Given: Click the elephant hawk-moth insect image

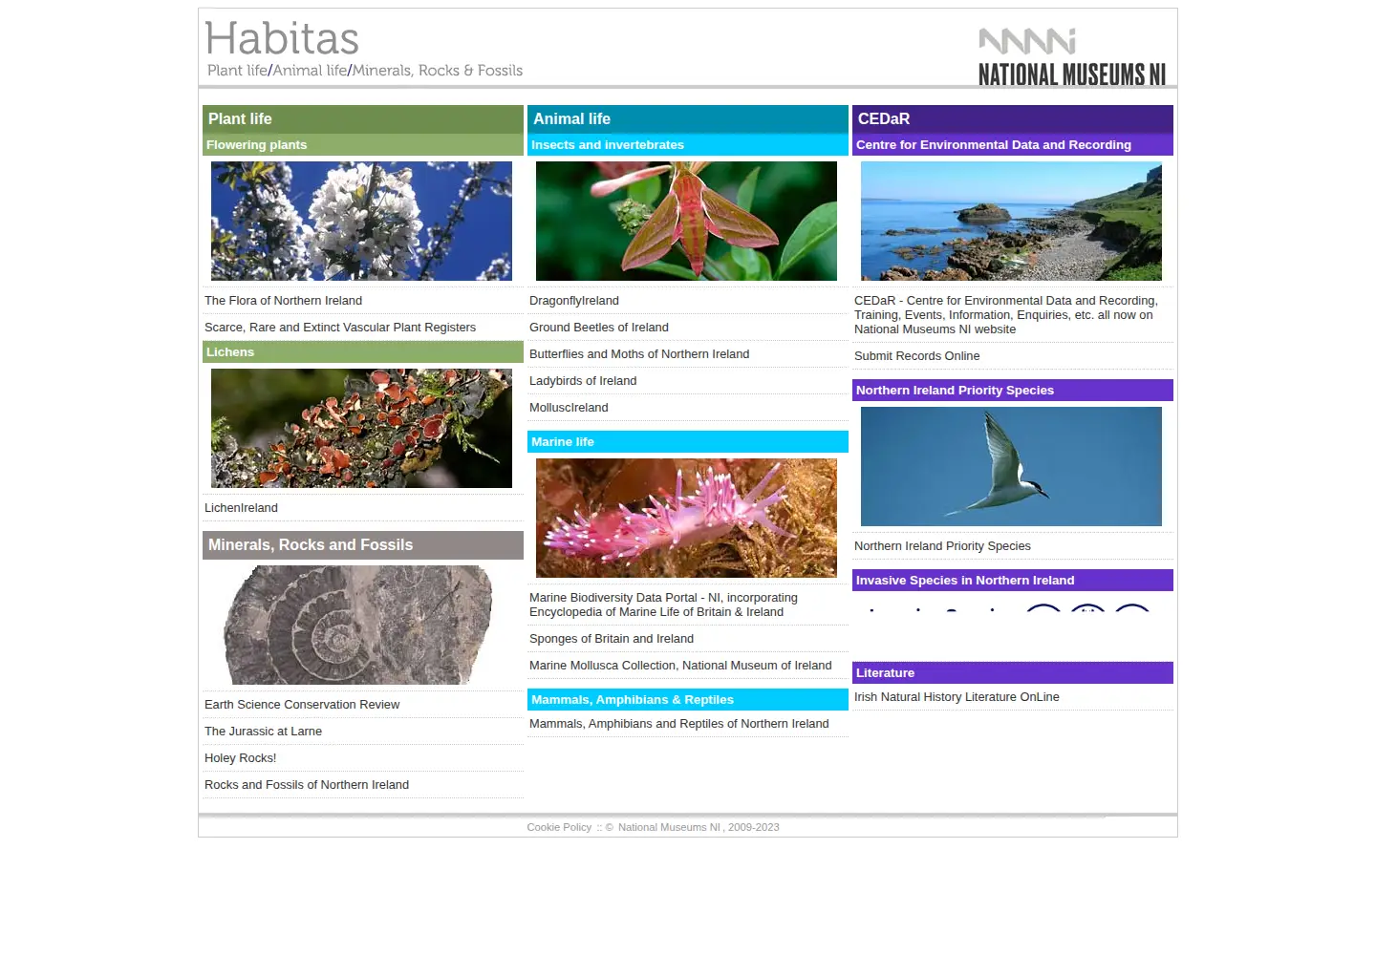Looking at the screenshot, I should pos(686,221).
